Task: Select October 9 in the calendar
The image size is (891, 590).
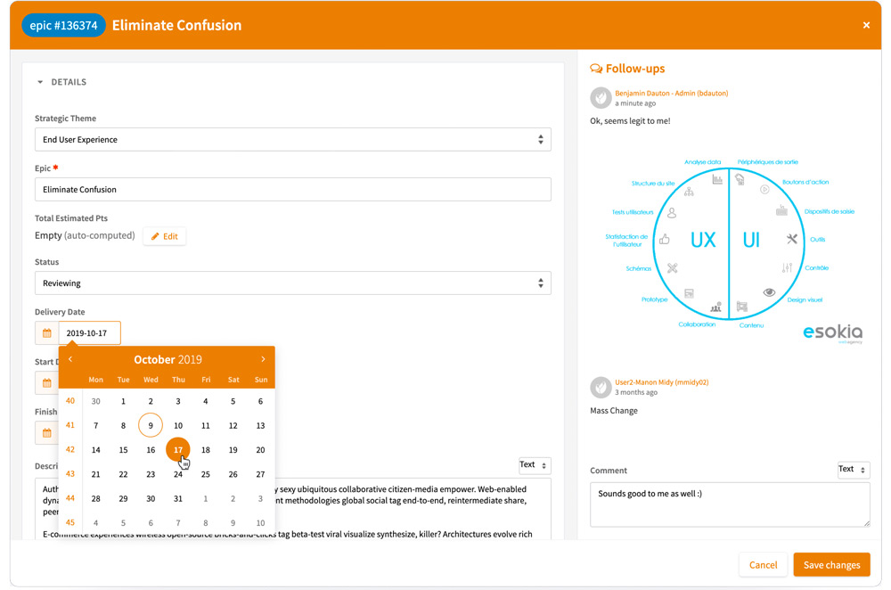Action: tap(151, 426)
